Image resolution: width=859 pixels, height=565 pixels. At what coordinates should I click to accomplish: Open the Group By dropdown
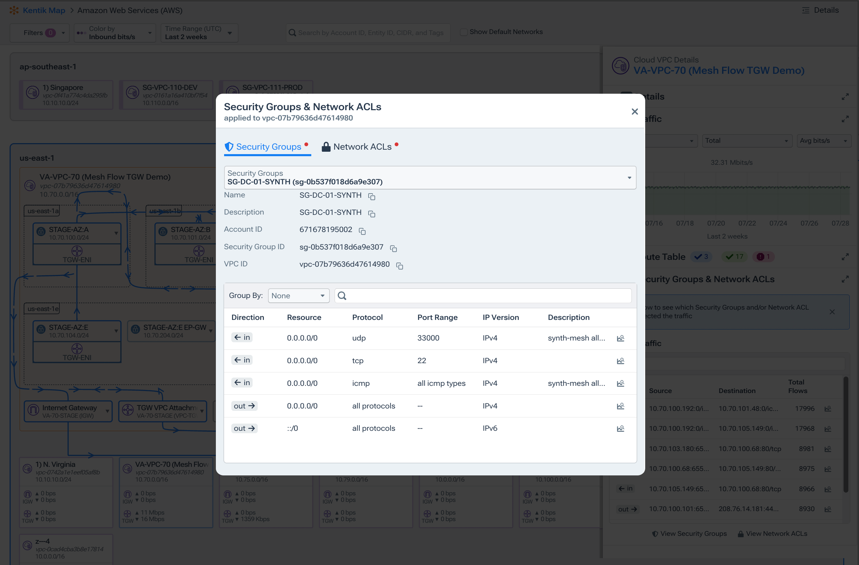tap(299, 295)
